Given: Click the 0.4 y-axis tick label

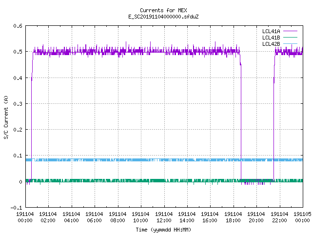Looking at the screenshot, I should coord(18,78).
